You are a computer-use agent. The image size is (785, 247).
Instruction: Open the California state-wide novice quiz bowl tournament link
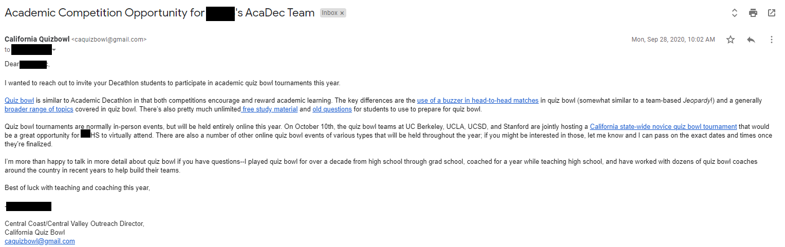click(x=656, y=127)
